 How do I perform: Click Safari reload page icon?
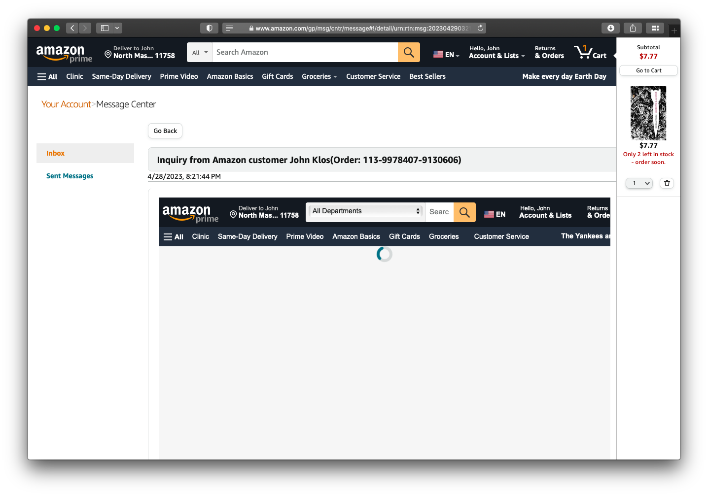480,28
